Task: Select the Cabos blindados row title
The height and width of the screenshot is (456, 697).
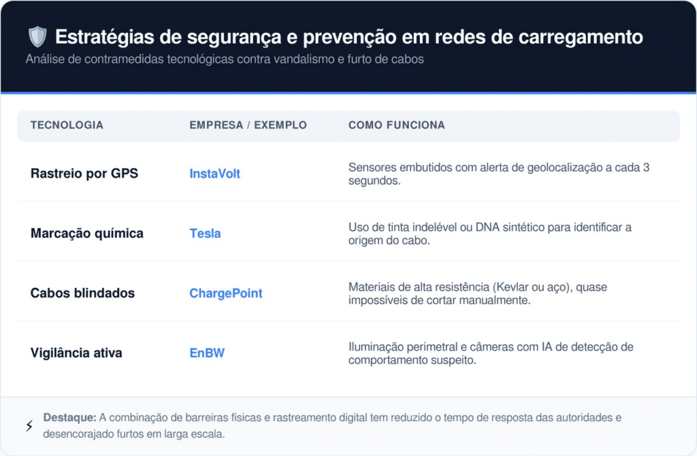Action: [82, 293]
